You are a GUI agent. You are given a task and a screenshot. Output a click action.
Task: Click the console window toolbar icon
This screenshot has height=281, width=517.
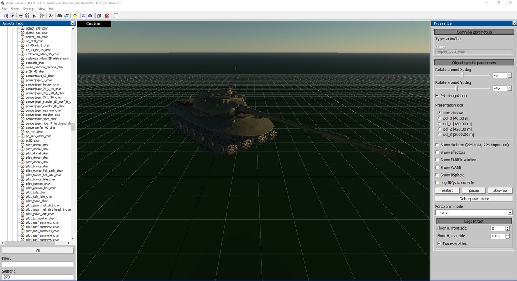[x=116, y=16]
